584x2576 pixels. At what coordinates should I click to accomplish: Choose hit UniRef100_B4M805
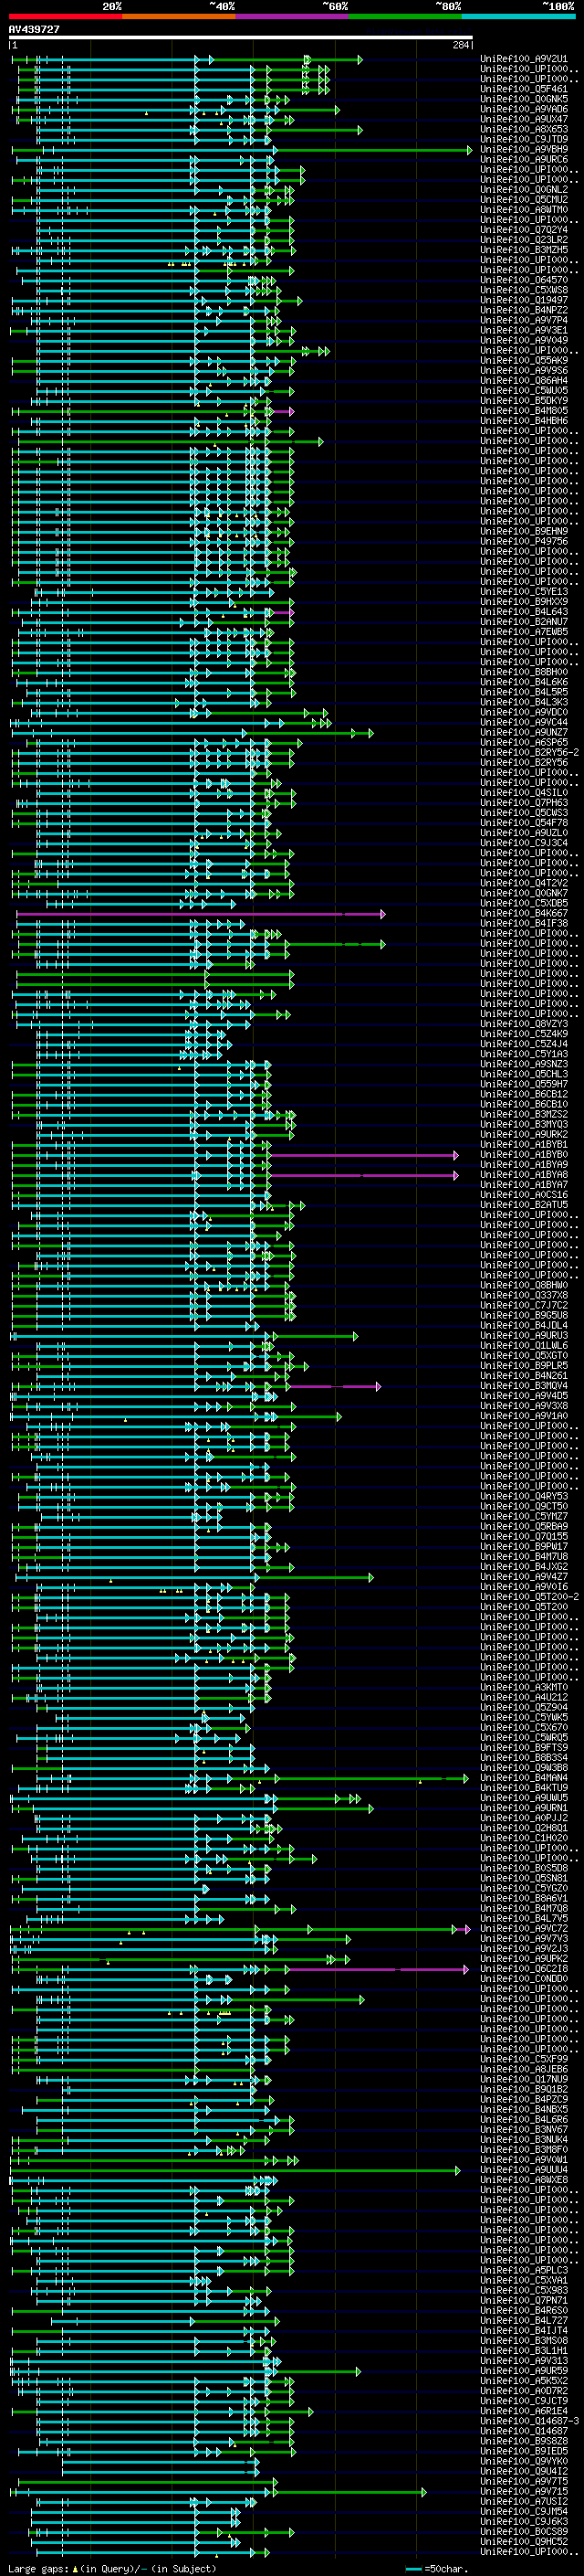(x=523, y=410)
